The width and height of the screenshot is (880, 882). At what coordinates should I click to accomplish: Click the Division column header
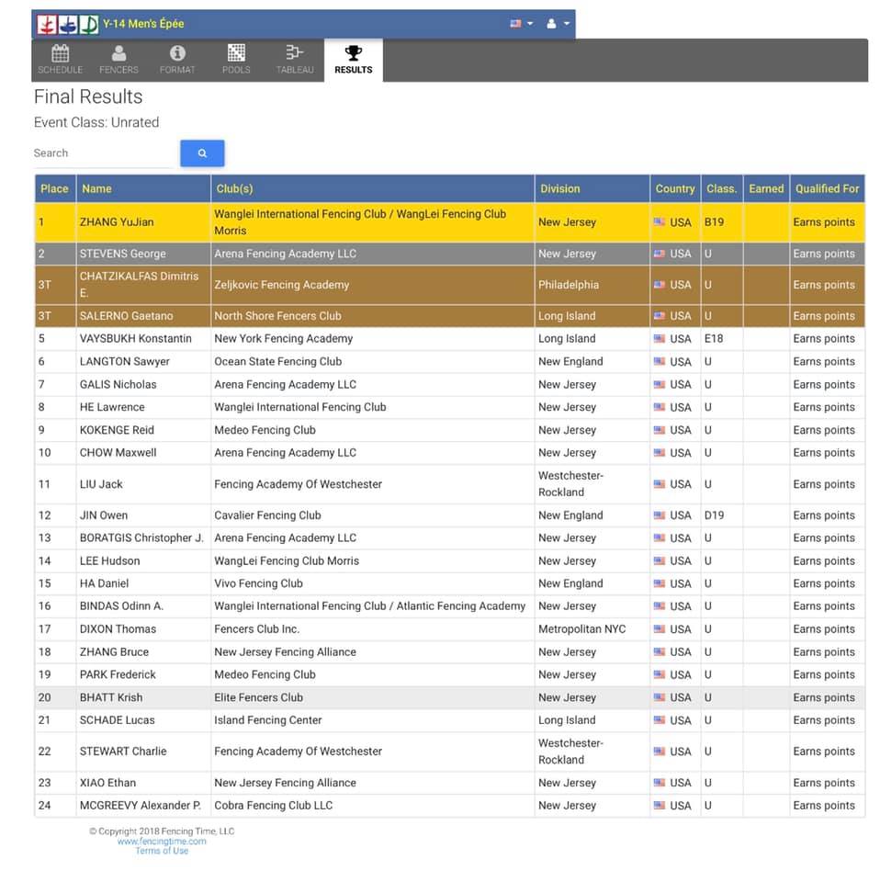point(592,188)
